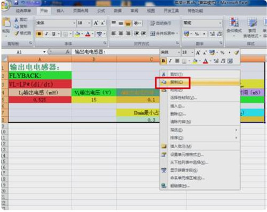267x212 pixels.
Task: Click the Align Text Right button
Action: pyautogui.click(x=128, y=34)
